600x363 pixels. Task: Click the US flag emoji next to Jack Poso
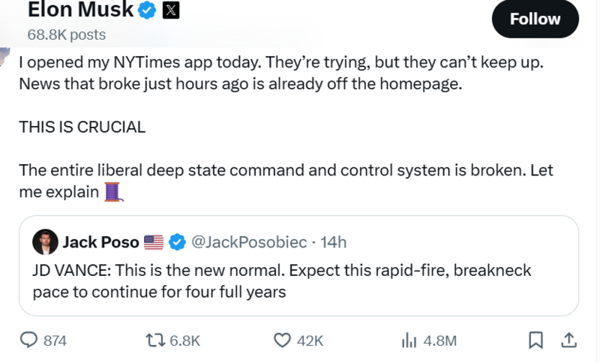[x=153, y=241]
